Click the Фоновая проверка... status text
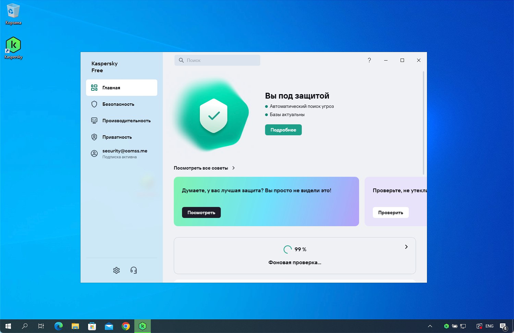This screenshot has width=514, height=333. (x=295, y=262)
